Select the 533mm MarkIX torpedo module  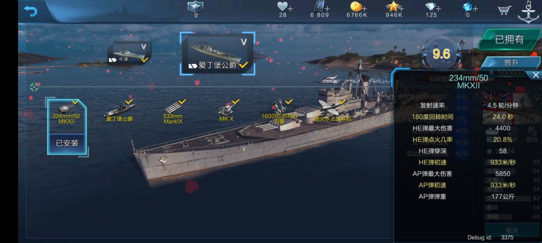tap(173, 112)
